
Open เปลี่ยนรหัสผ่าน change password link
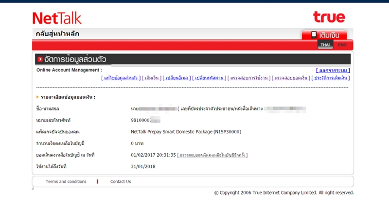(x=209, y=78)
